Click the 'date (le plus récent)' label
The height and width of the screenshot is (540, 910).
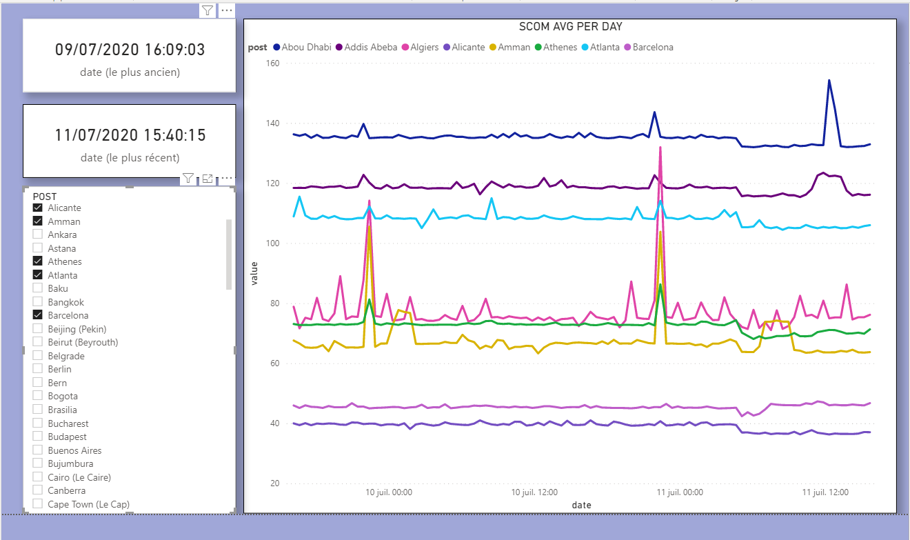click(x=130, y=158)
